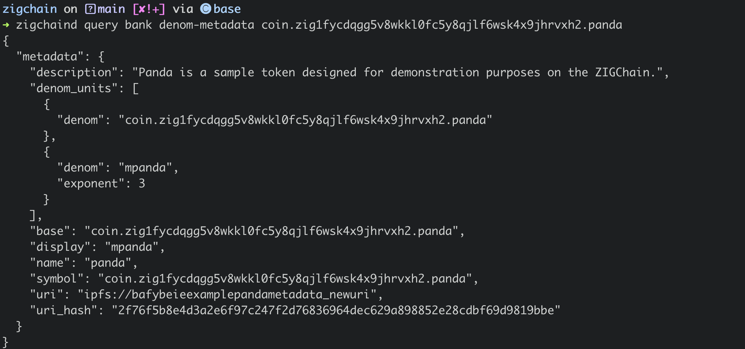This screenshot has width=745, height=349.
Task: Click the ipfs:// uri link
Action: tap(227, 295)
